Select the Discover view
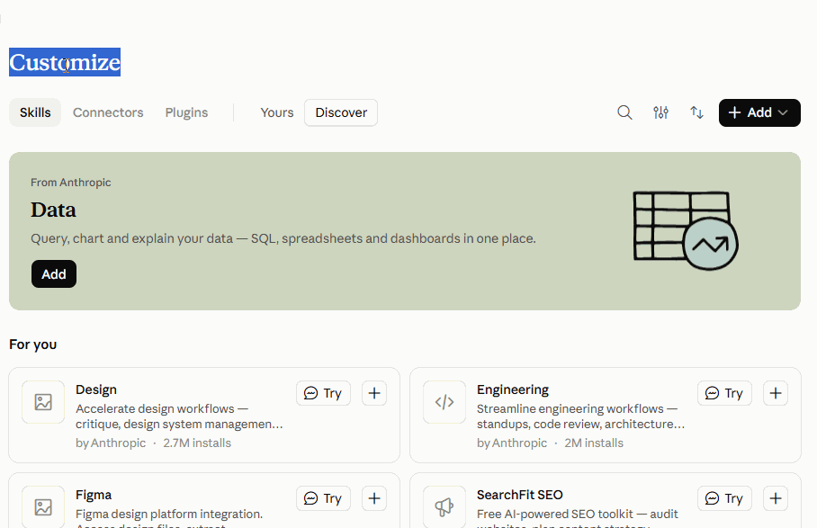 (x=341, y=112)
